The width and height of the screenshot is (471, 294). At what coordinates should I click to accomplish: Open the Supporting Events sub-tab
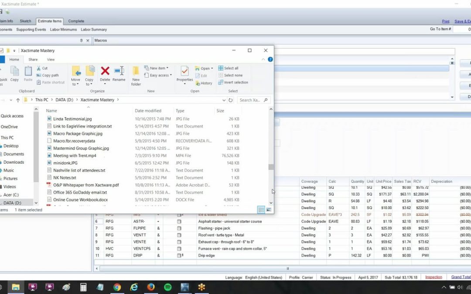click(x=31, y=30)
